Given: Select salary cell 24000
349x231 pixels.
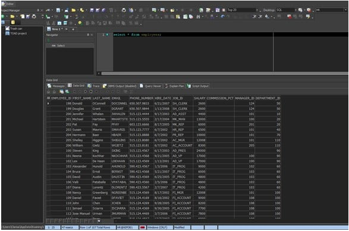Looking at the screenshot, I should click(200, 151).
